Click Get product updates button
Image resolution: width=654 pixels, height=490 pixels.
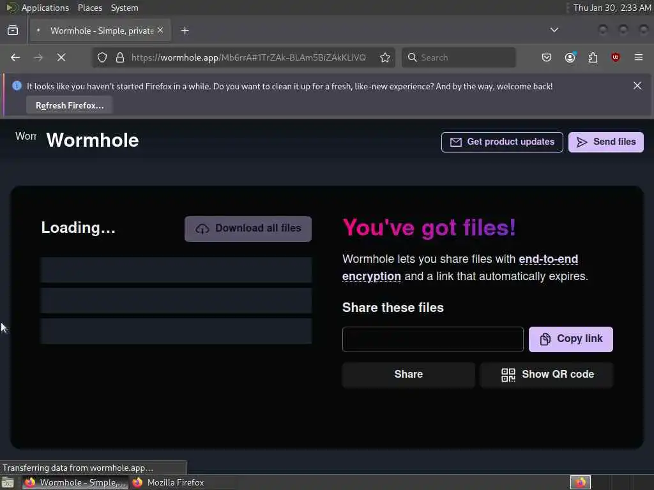coord(502,142)
